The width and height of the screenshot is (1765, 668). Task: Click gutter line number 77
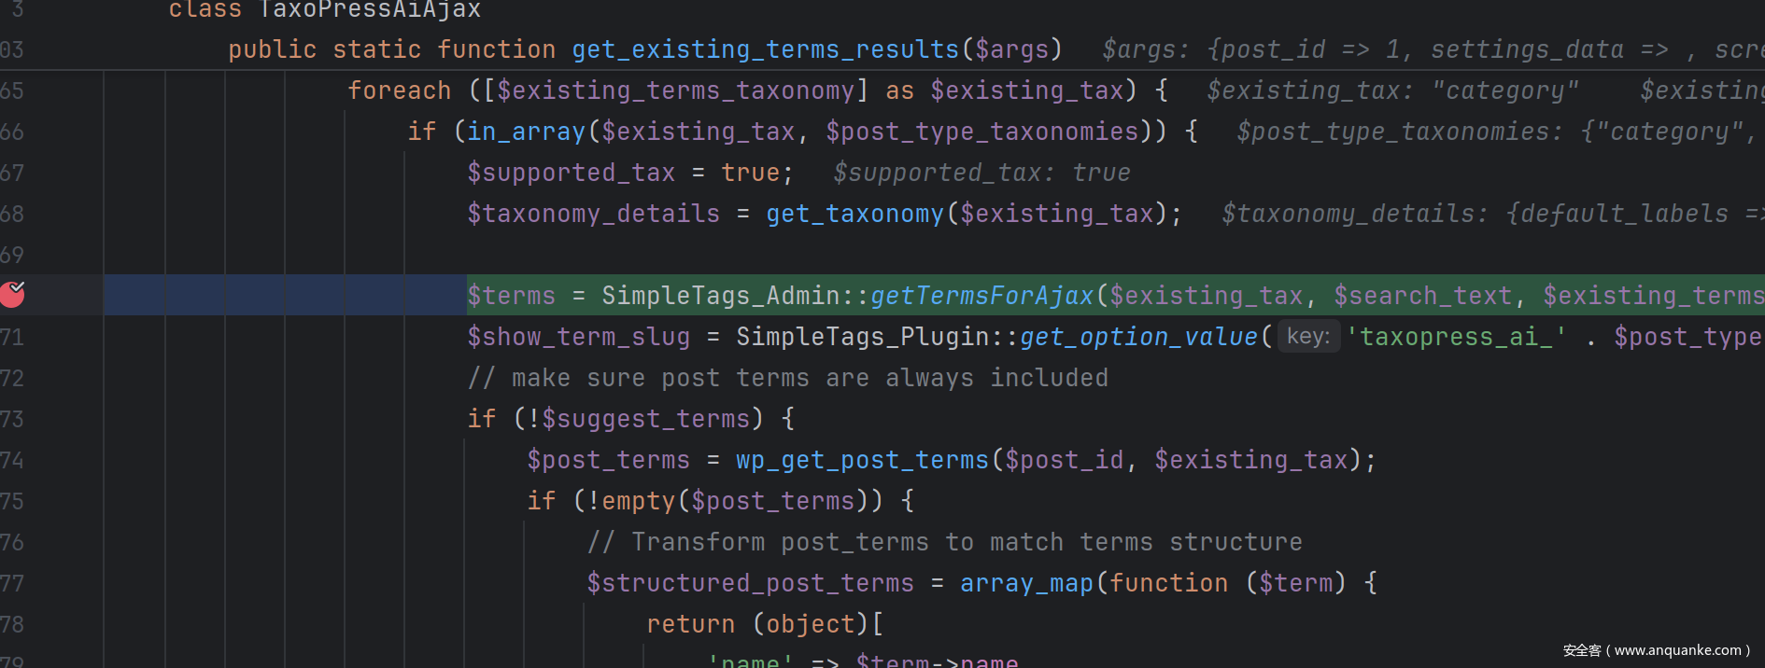13,583
